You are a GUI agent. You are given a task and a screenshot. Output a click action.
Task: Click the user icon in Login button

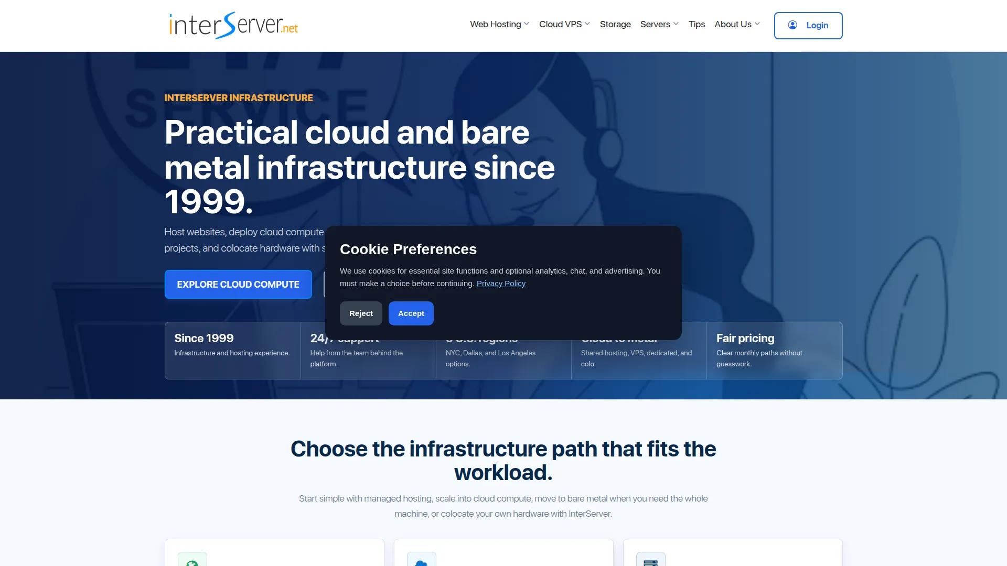pos(792,25)
